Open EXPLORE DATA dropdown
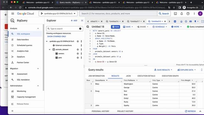Image resolution: width=204 pixels, height=115 pixels. [186, 70]
